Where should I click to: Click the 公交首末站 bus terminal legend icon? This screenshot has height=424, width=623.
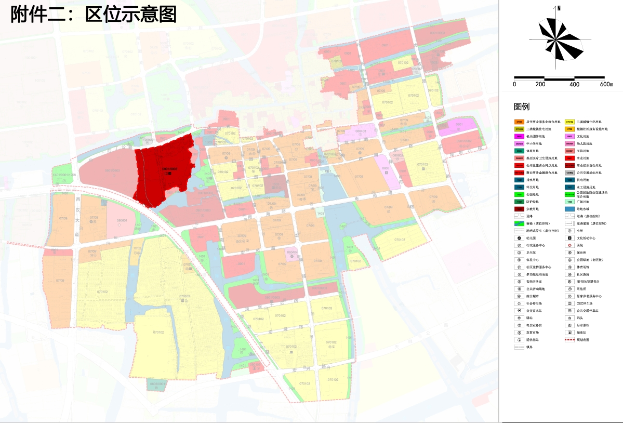coord(519,311)
